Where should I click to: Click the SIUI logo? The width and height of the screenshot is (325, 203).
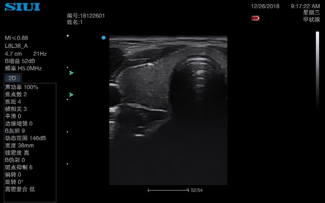pos(22,7)
